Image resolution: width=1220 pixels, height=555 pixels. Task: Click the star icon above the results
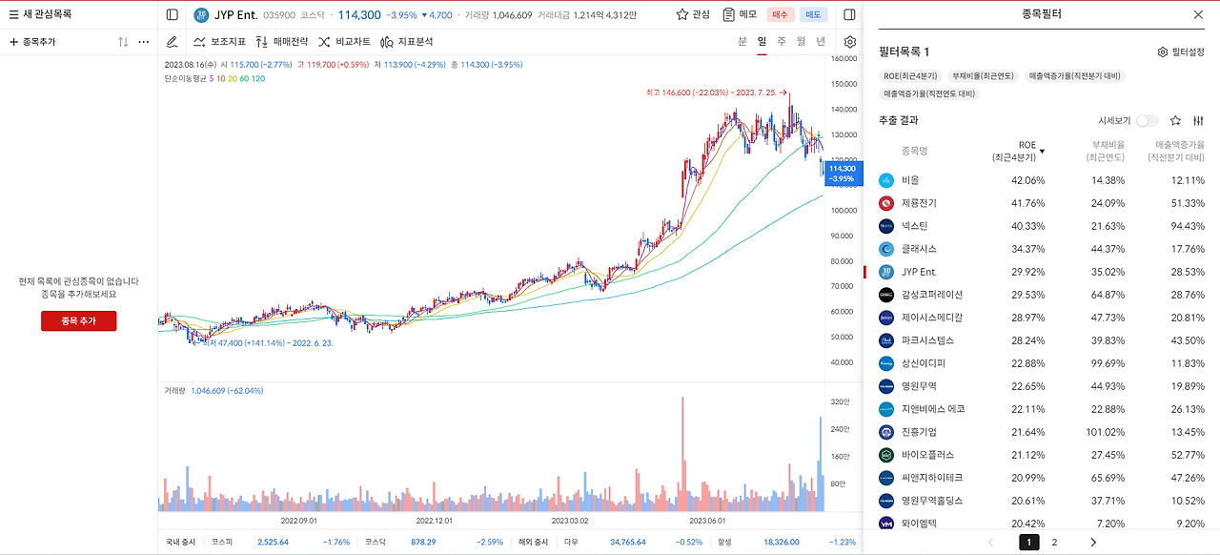[1175, 121]
